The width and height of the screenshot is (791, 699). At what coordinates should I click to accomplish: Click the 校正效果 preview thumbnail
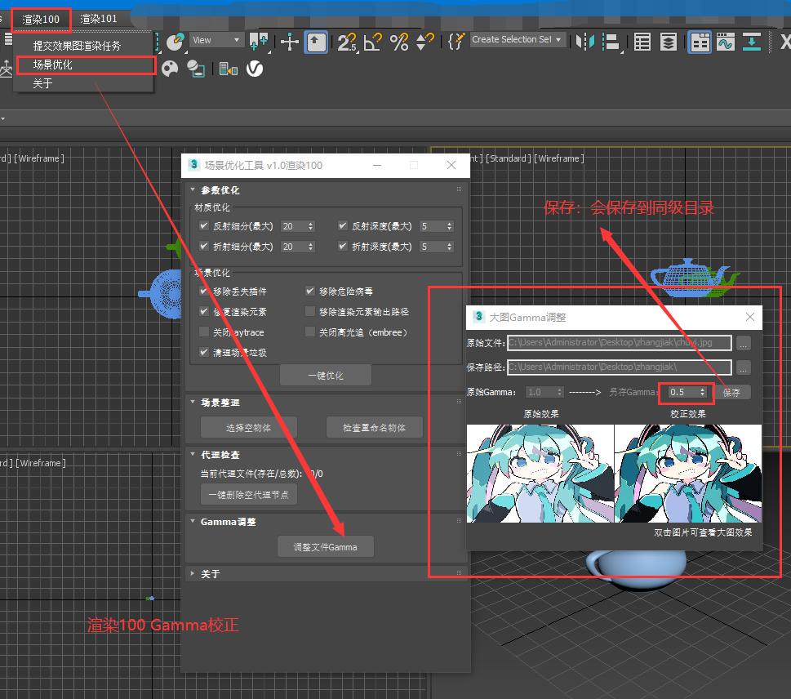688,474
